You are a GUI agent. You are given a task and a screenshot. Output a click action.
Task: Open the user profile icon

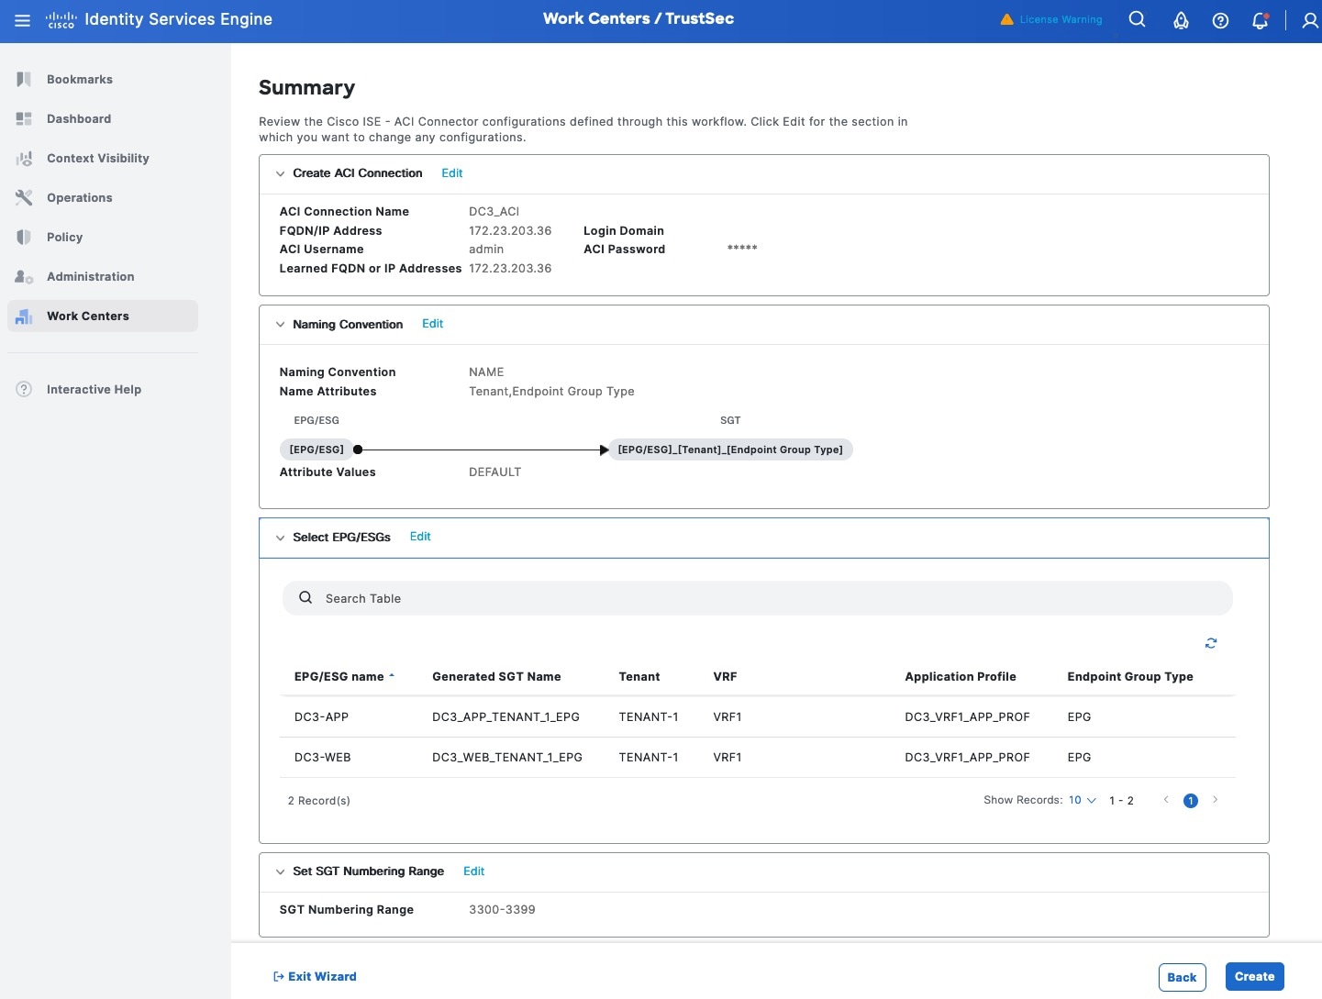point(1309,20)
